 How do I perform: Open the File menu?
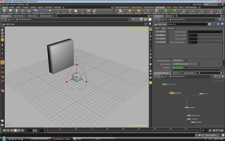coord(3,5)
